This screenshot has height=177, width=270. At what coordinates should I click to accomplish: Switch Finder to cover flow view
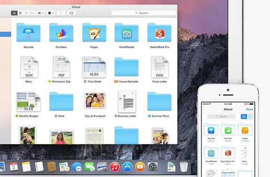[x=32, y=13]
